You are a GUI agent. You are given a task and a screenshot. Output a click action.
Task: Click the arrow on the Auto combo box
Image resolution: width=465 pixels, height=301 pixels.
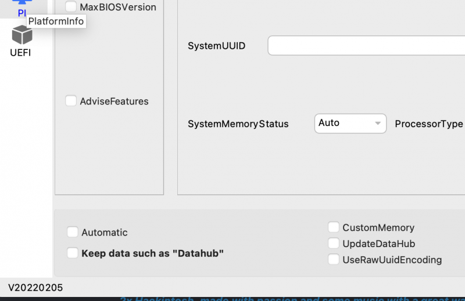378,123
